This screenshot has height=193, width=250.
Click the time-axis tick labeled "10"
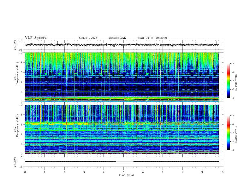pyautogui.click(x=222, y=172)
